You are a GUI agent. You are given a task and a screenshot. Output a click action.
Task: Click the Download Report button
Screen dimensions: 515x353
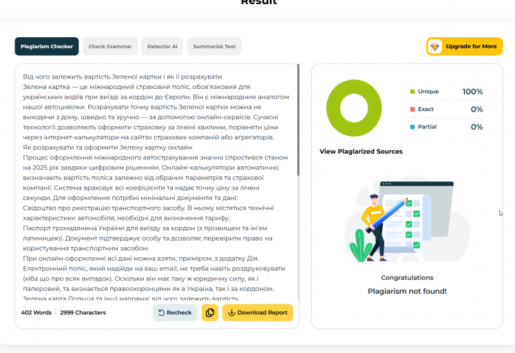point(257,312)
